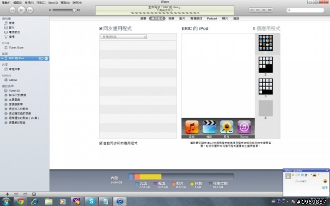Click the volume slider knob
This screenshot has width=330, height=206.
pyautogui.click(x=74, y=10)
